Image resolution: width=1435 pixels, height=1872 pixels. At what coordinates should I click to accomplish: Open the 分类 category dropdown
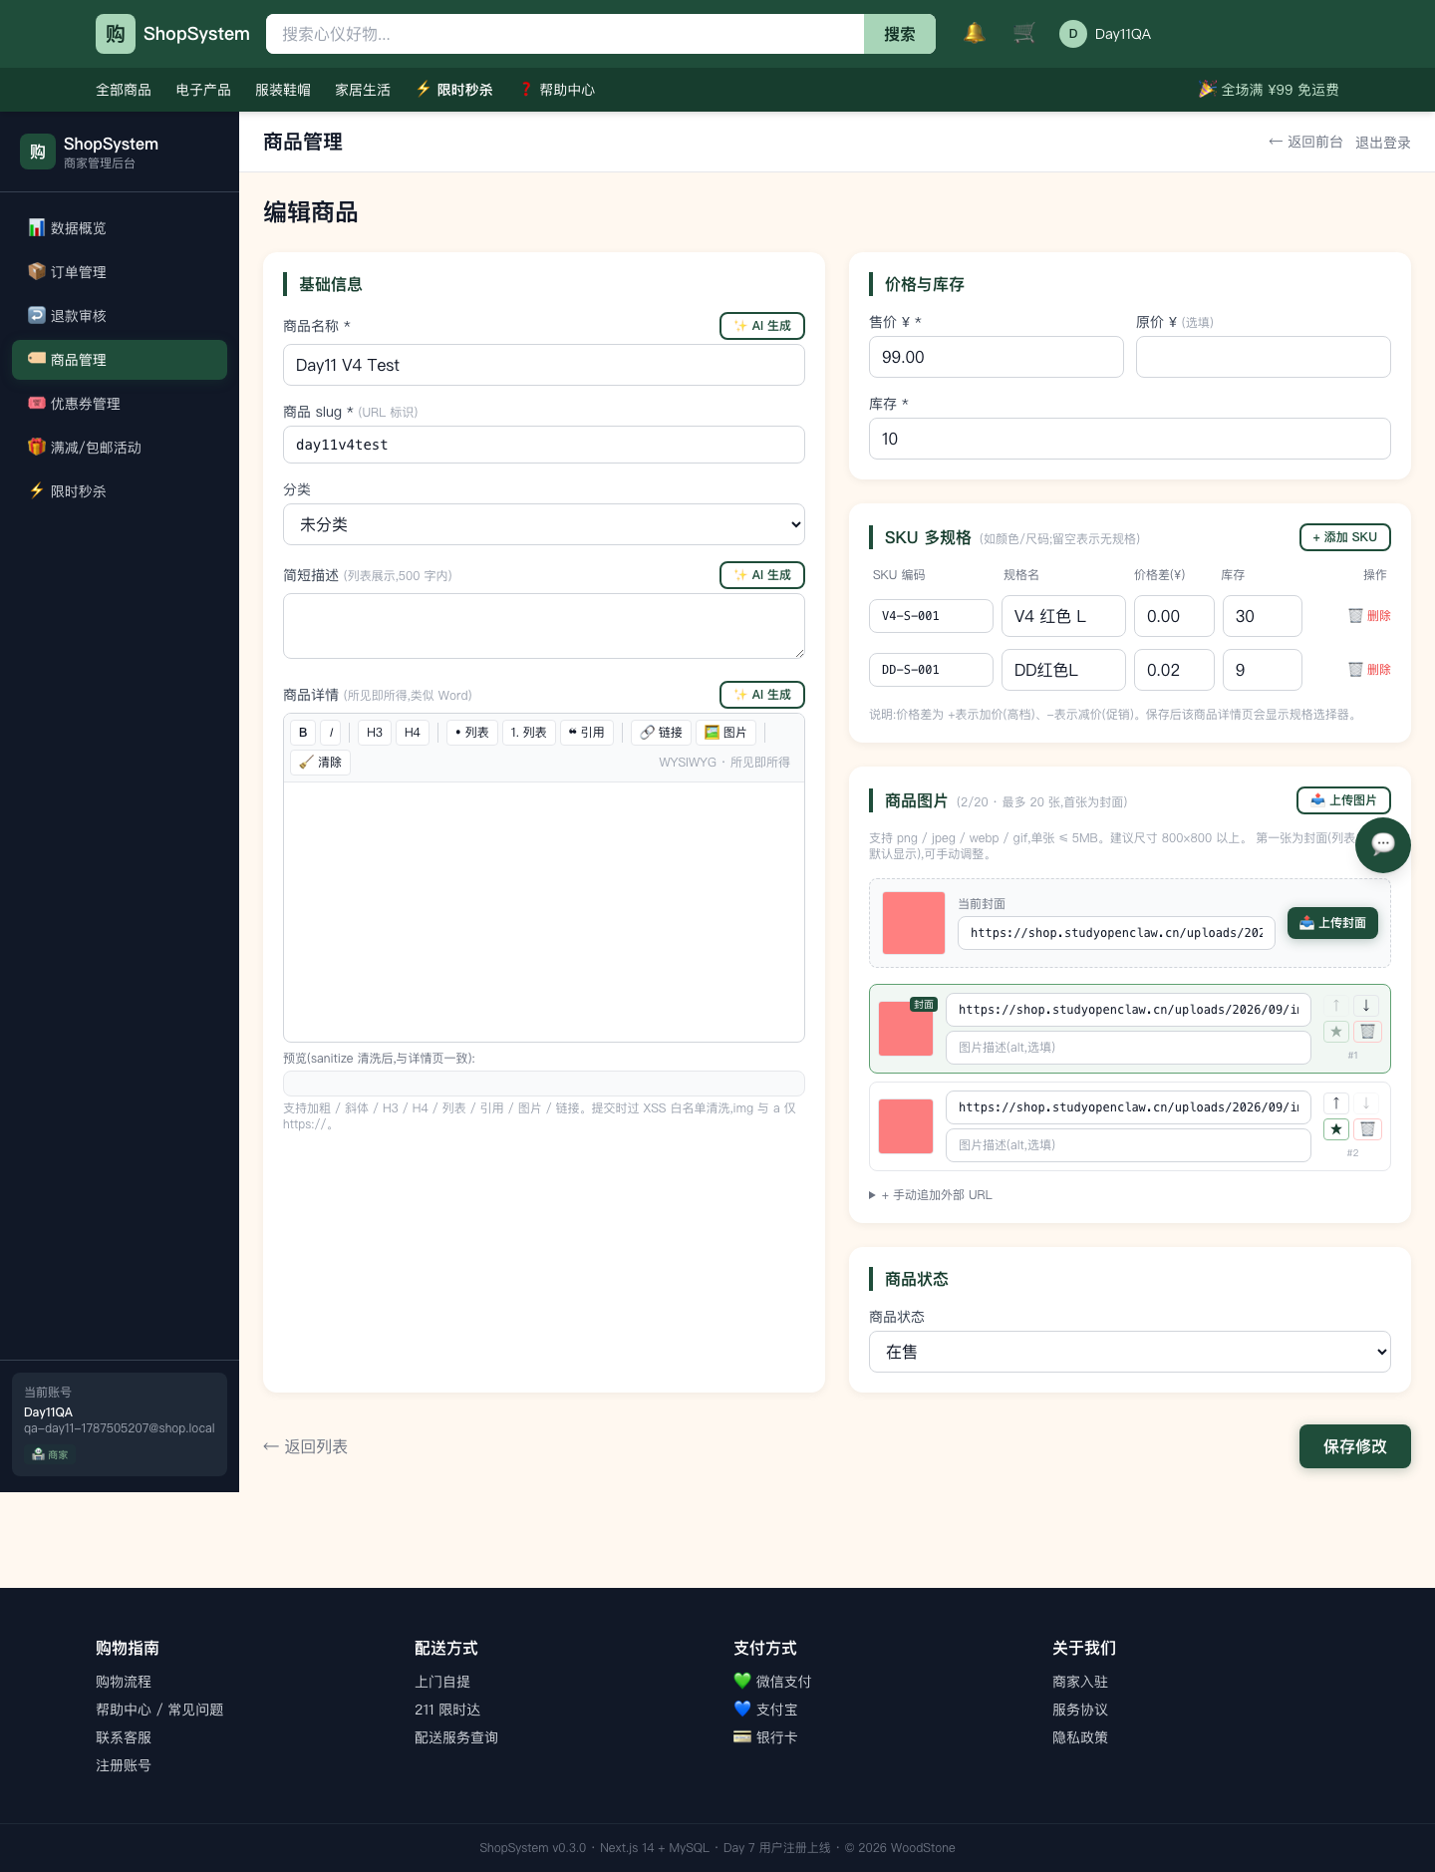coord(544,524)
